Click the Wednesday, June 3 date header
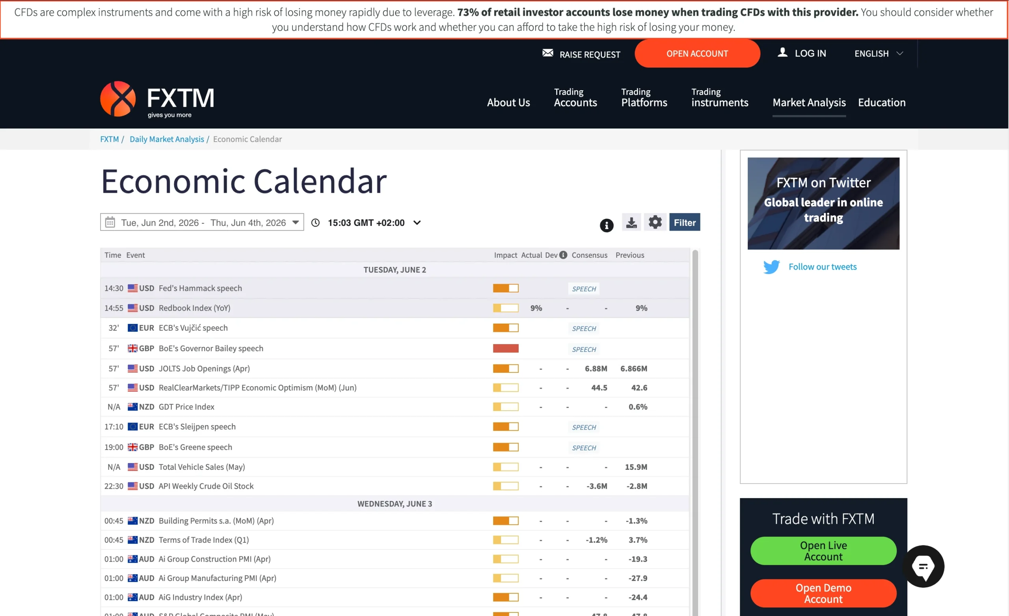Viewport: 1009px width, 616px height. pyautogui.click(x=395, y=504)
